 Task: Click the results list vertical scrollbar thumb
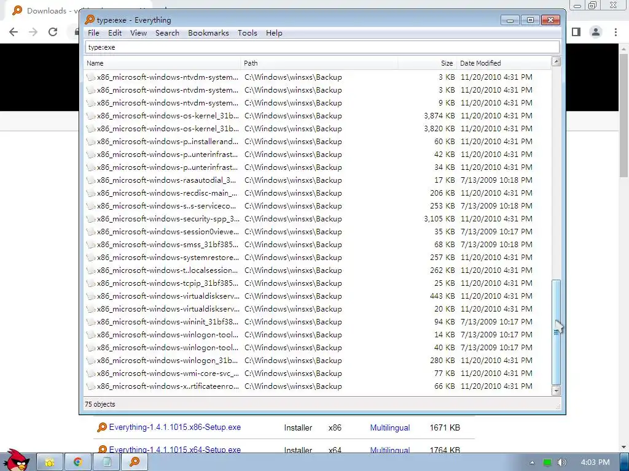556,332
